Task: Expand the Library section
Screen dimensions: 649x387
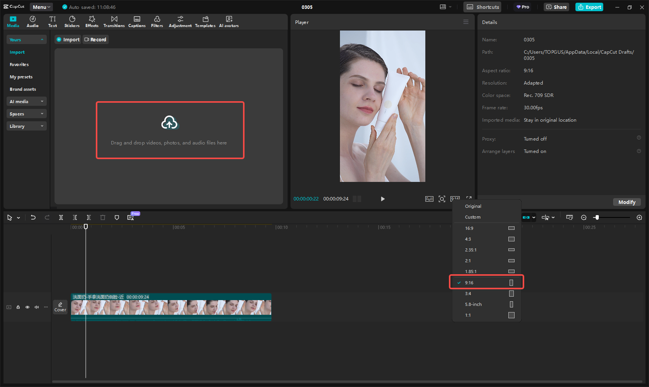Action: pyautogui.click(x=26, y=126)
